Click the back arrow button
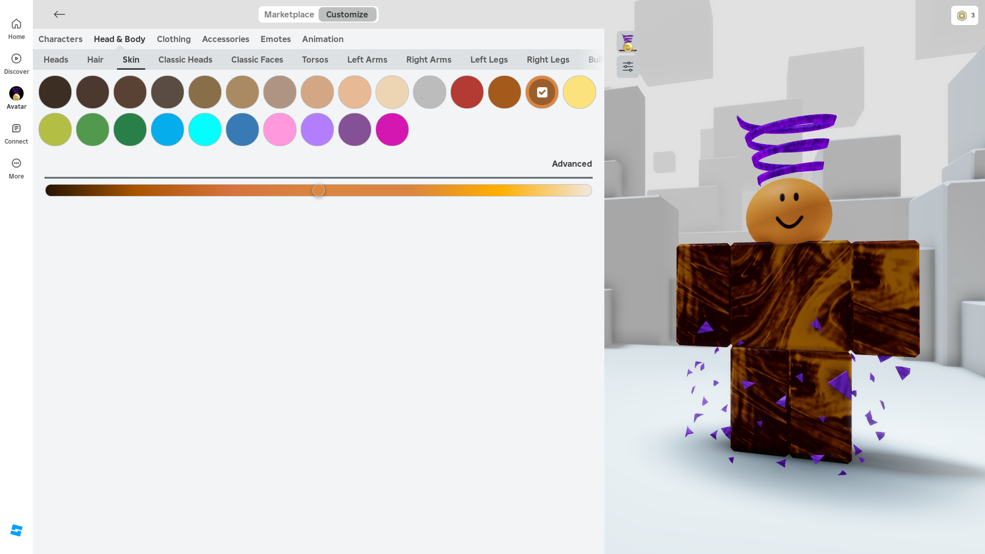 (60, 14)
